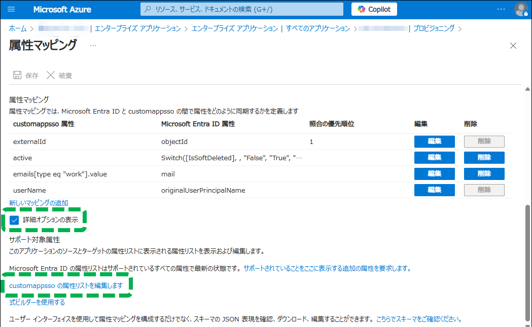Viewport: 532px width, 327px height.
Task: Open the ellipsis next to 属性マッピング title
Action: coord(93,46)
